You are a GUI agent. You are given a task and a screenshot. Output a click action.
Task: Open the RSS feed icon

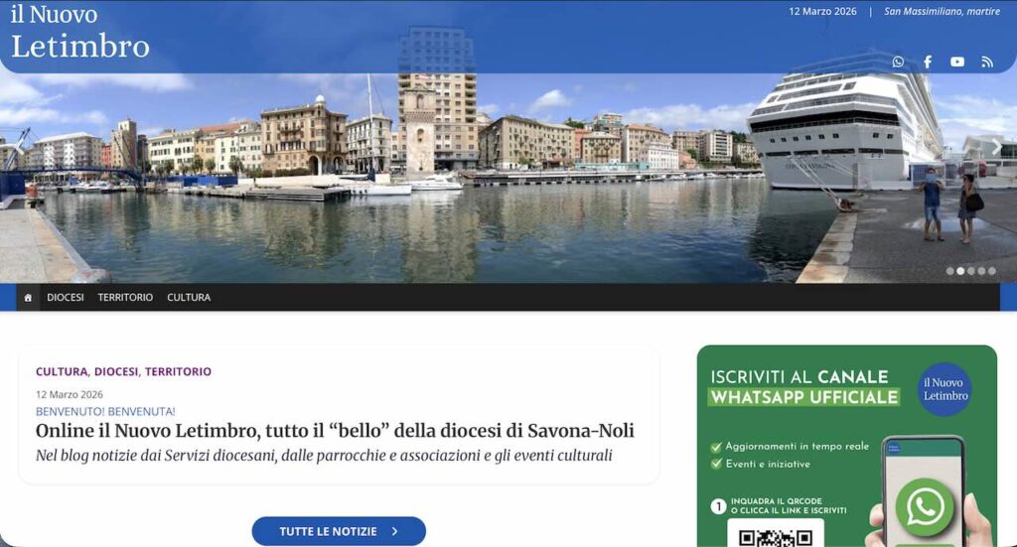click(x=987, y=63)
